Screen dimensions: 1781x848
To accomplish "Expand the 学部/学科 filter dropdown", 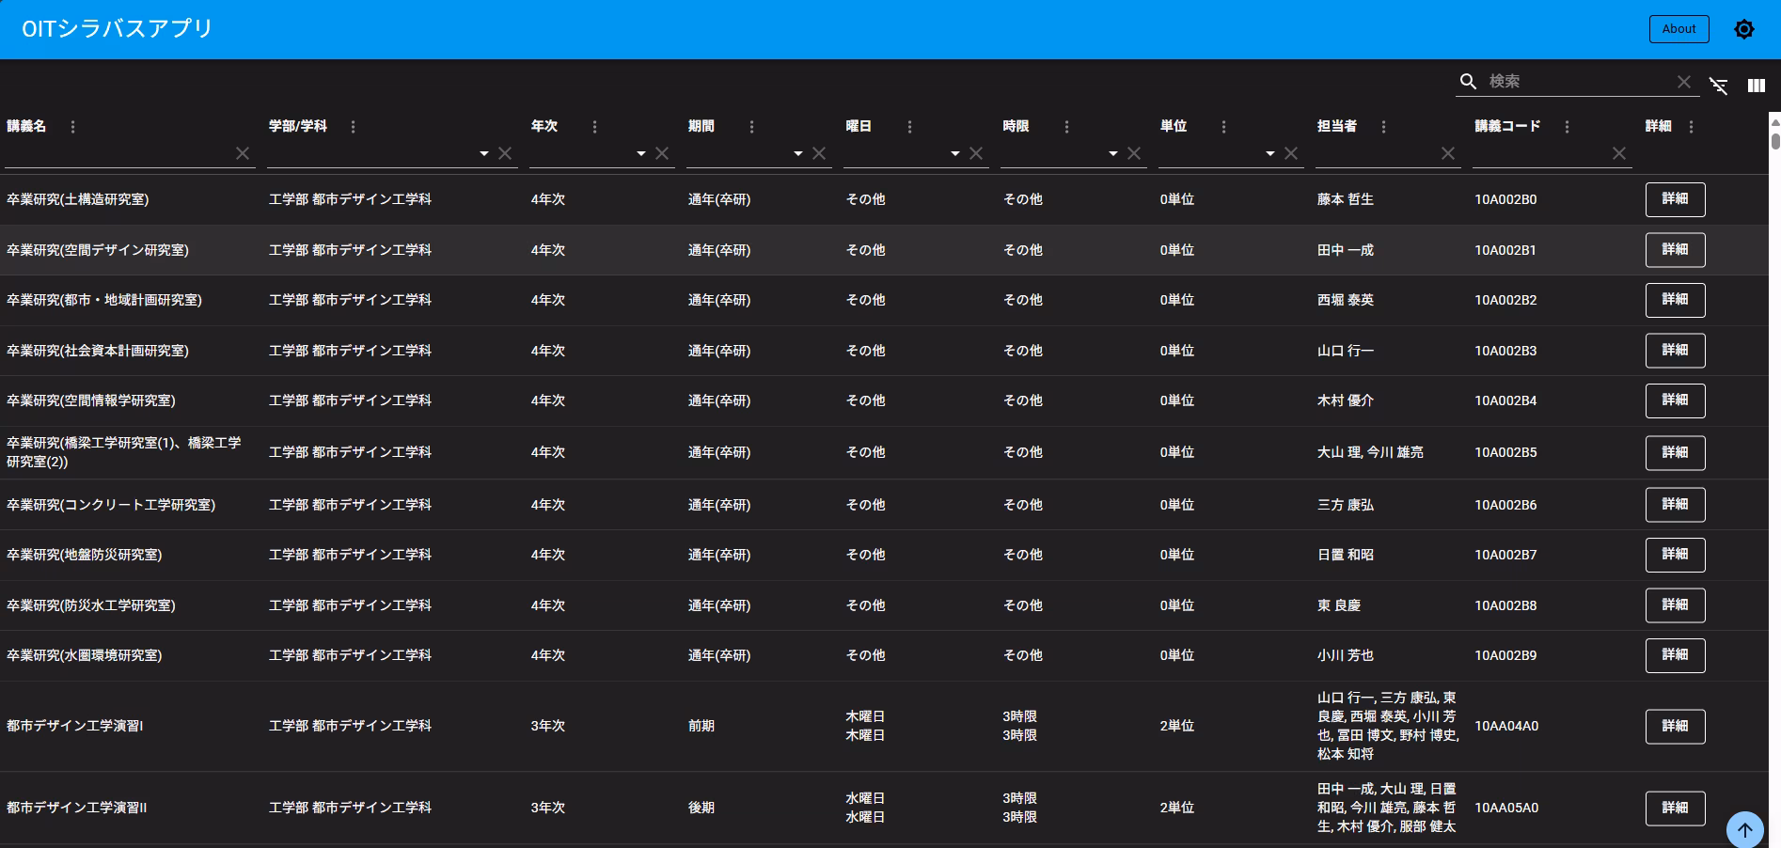I will [x=484, y=153].
